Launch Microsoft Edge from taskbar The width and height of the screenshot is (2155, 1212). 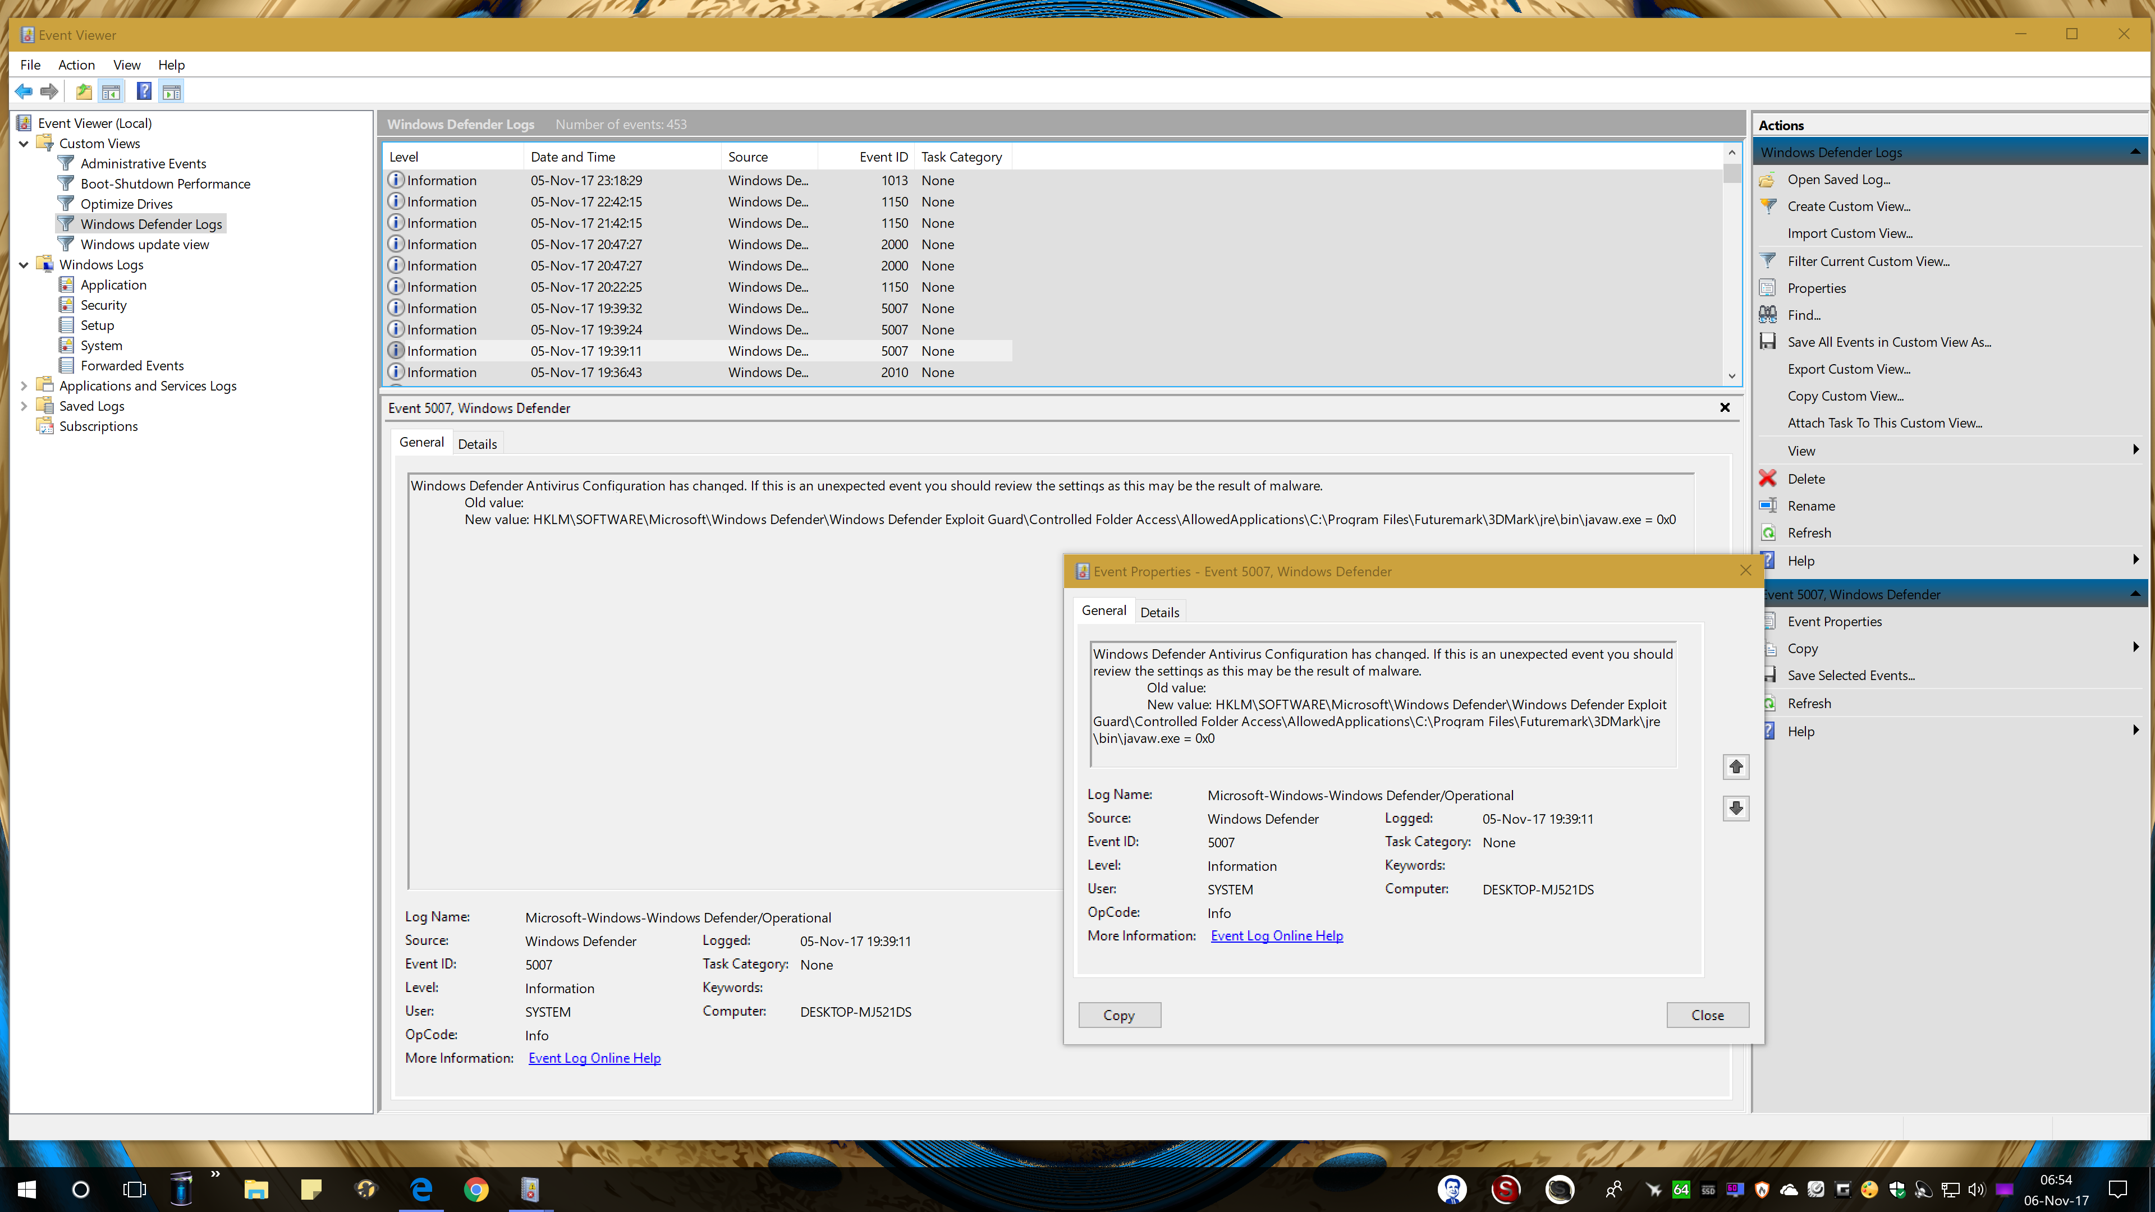[x=421, y=1188]
